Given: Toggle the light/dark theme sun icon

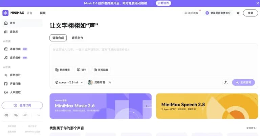Looking at the screenshot, I should click(238, 13).
